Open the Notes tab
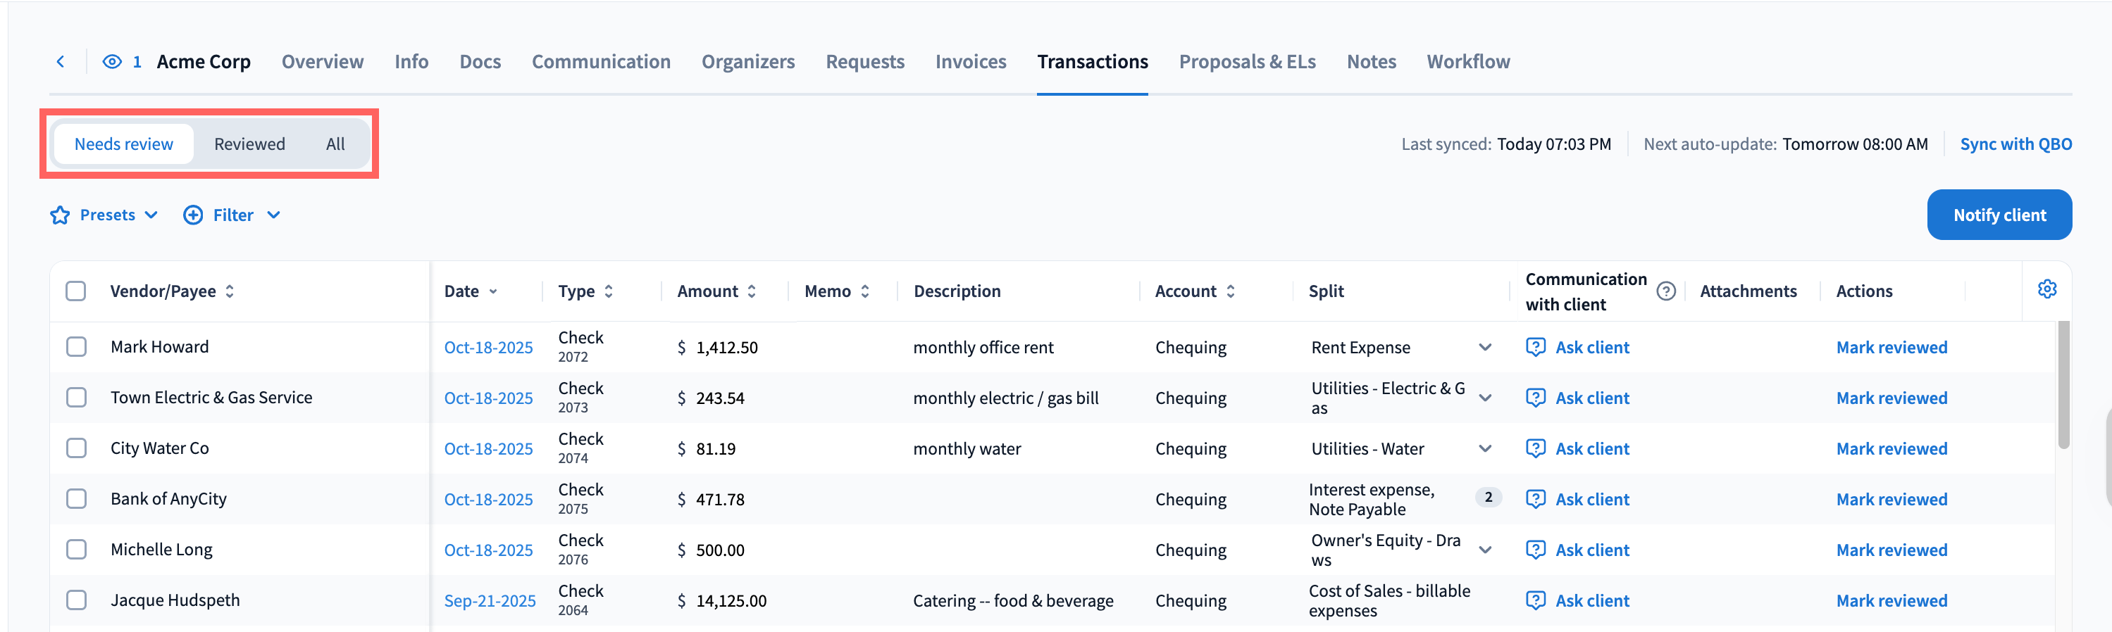 pyautogui.click(x=1371, y=61)
